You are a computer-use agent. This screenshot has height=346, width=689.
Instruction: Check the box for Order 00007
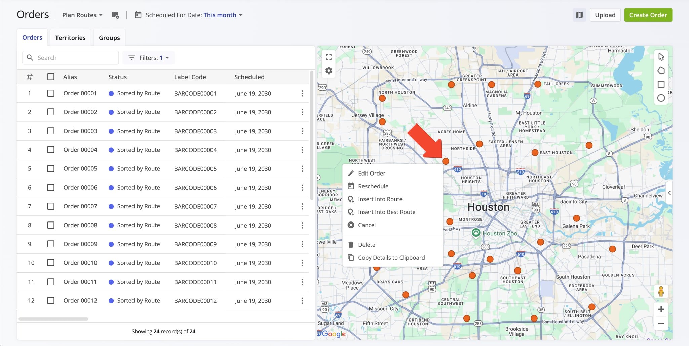coord(51,206)
